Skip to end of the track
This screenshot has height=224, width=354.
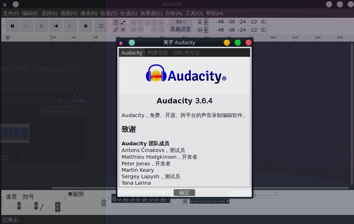(70, 26)
